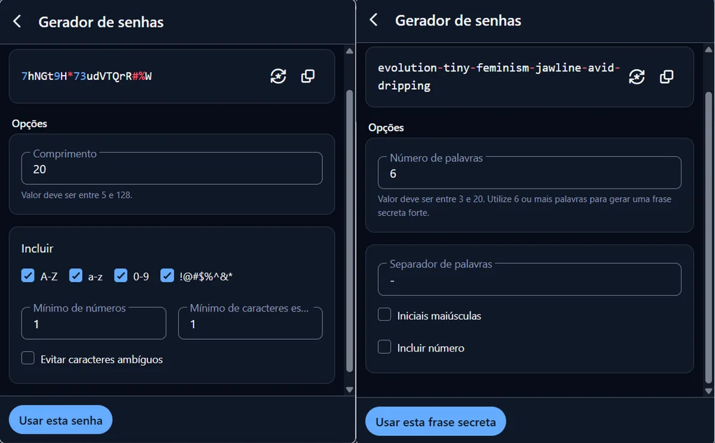Regenerate the passphrase
Viewport: 715px width, 443px height.
tap(637, 76)
